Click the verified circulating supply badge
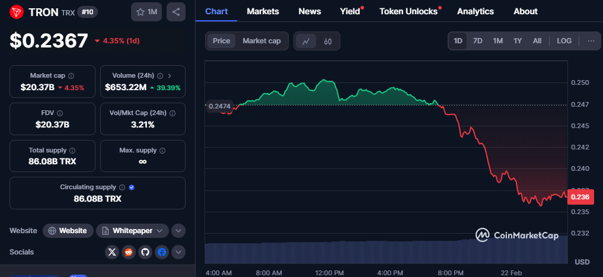This screenshot has width=603, height=277. (132, 187)
